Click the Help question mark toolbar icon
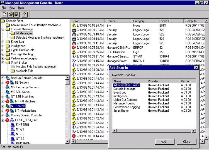This screenshot has height=150, width=209. point(25,14)
